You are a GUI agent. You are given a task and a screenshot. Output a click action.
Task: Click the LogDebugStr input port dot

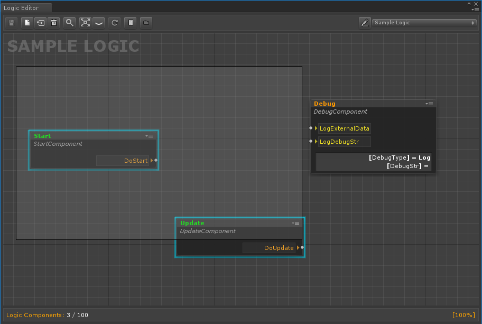point(311,141)
